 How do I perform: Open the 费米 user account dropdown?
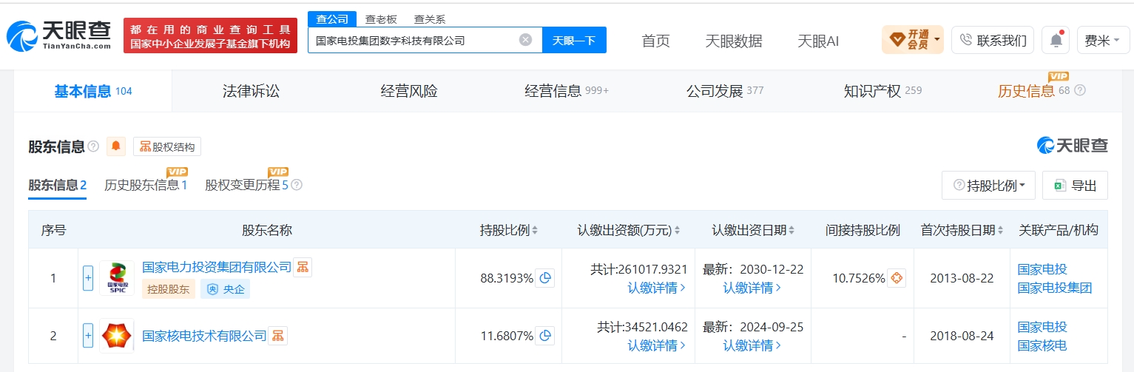(1102, 40)
